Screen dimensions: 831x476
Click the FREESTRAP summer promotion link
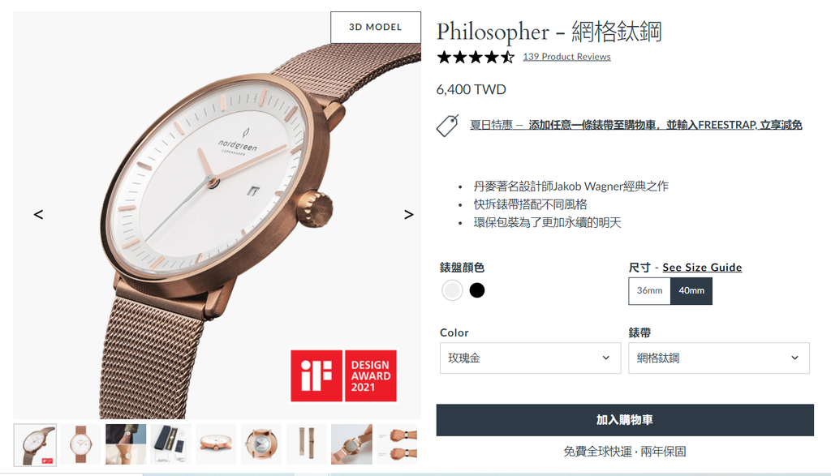636,125
